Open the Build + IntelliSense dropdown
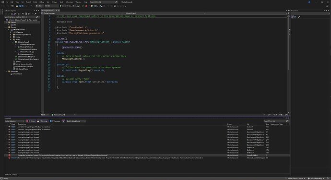Screen dimensions: 331x180 click(76, 121)
